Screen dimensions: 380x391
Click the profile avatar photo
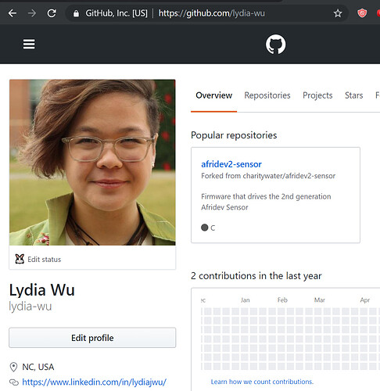pyautogui.click(x=92, y=163)
